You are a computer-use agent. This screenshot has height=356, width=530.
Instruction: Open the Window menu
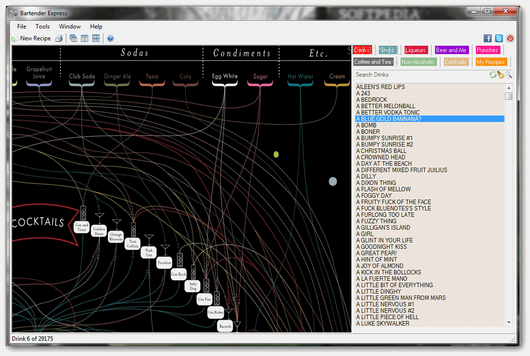pos(70,27)
